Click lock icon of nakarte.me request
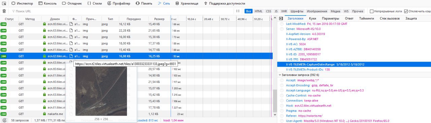This screenshot has height=123, width=431. (x=44, y=114)
